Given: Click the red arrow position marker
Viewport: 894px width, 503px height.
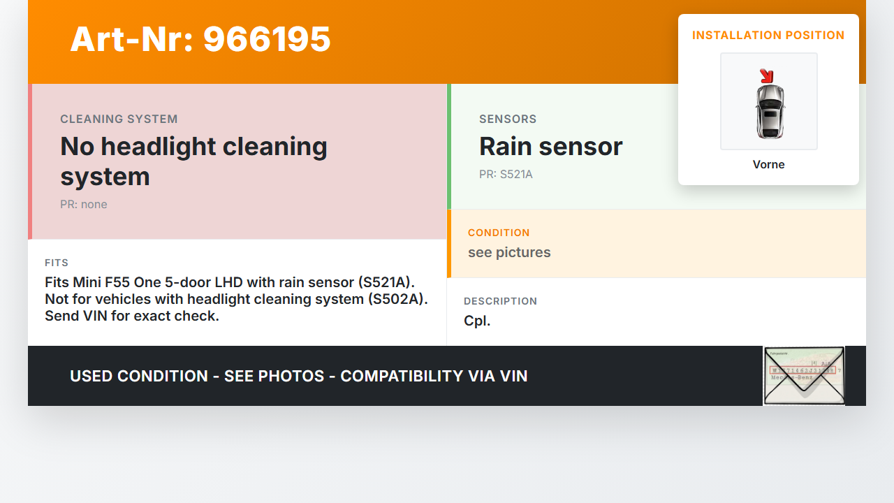Looking at the screenshot, I should [x=767, y=75].
